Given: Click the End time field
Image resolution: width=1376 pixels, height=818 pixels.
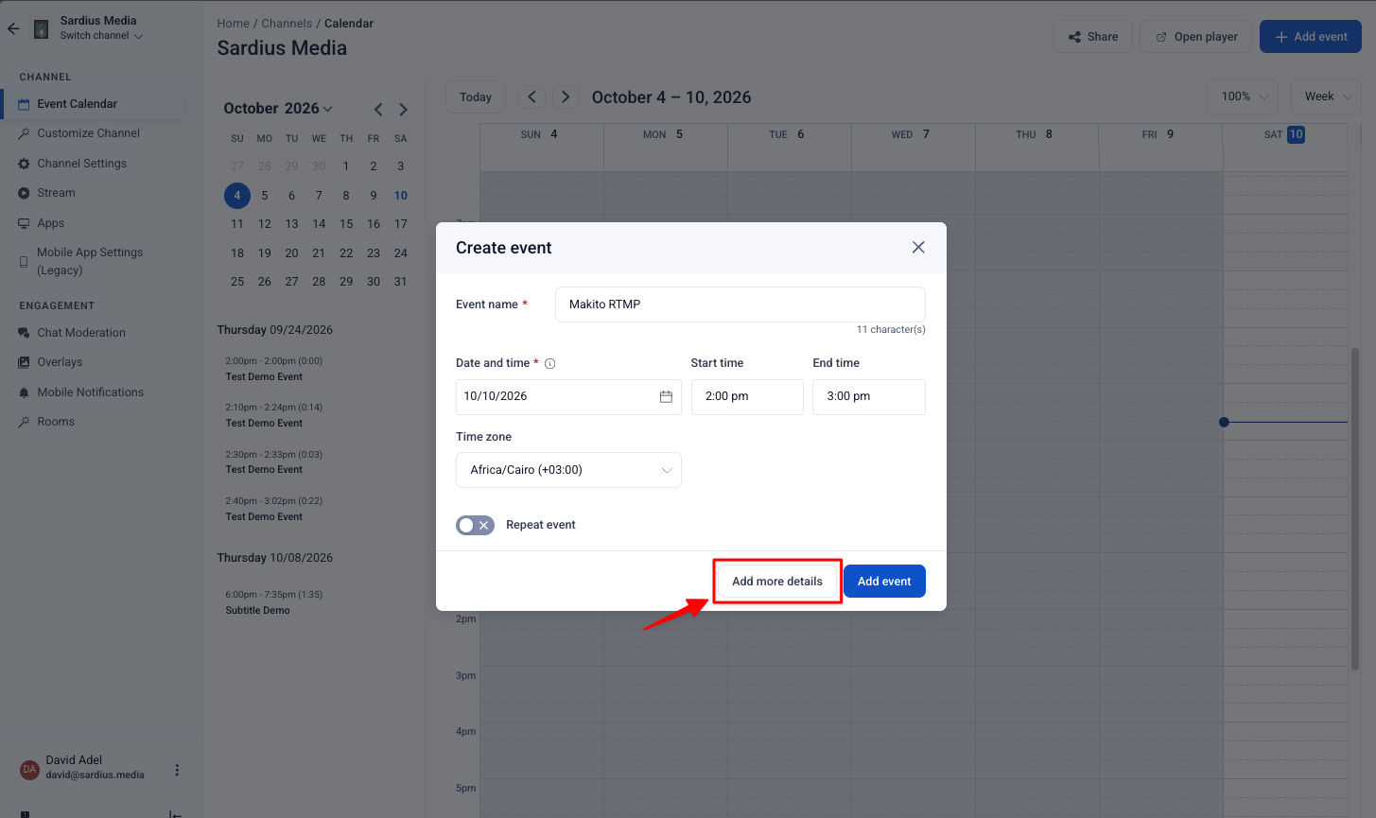Looking at the screenshot, I should click(869, 396).
